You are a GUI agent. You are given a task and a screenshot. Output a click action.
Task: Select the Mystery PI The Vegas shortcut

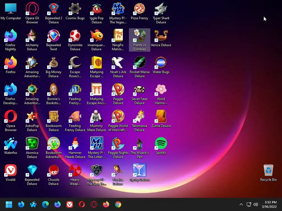tap(118, 13)
